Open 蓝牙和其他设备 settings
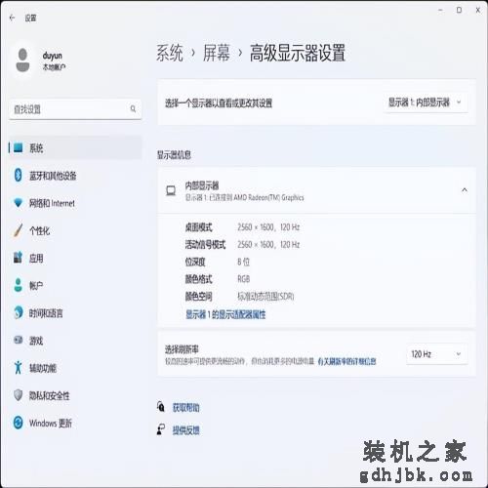The width and height of the screenshot is (488, 488). [x=75, y=176]
